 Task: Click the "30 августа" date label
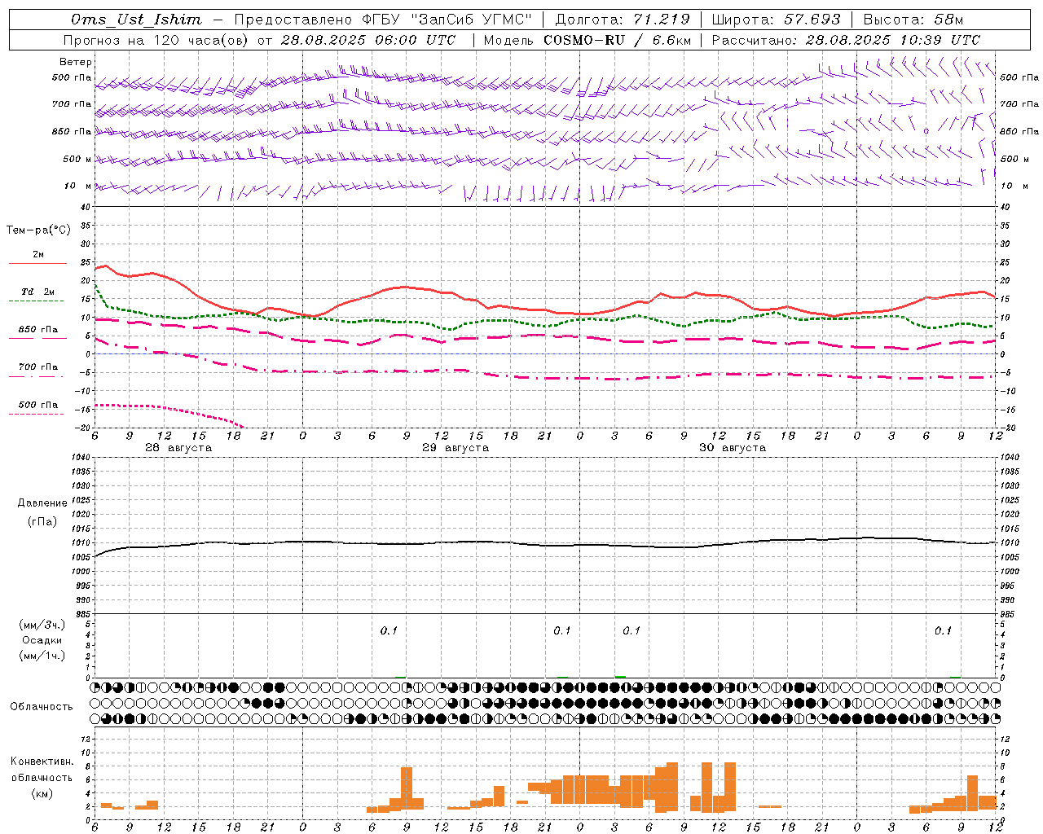click(x=733, y=448)
